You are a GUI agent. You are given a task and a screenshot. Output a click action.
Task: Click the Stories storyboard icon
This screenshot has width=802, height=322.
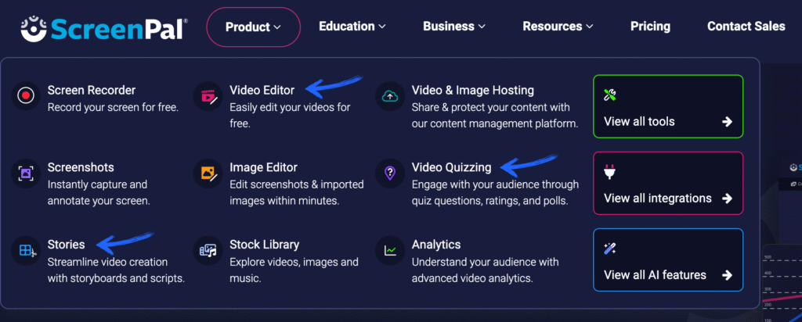(x=26, y=251)
